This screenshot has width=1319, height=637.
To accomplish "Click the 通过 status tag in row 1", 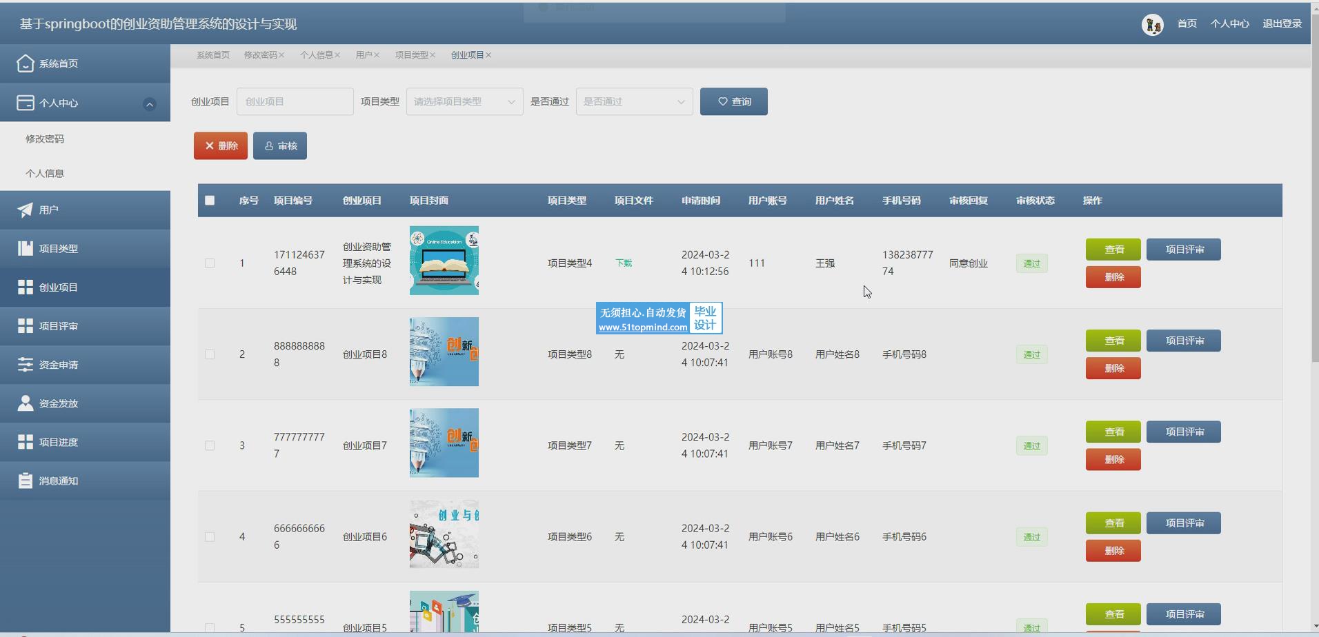I will coord(1031,263).
